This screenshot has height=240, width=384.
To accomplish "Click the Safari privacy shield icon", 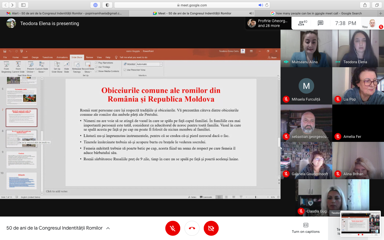I will tap(107, 5).
